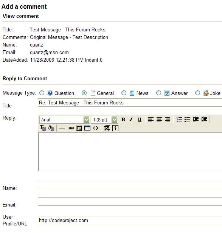The width and height of the screenshot is (222, 233).
Task: Open the text foreground color picker
Action: coord(43,128)
